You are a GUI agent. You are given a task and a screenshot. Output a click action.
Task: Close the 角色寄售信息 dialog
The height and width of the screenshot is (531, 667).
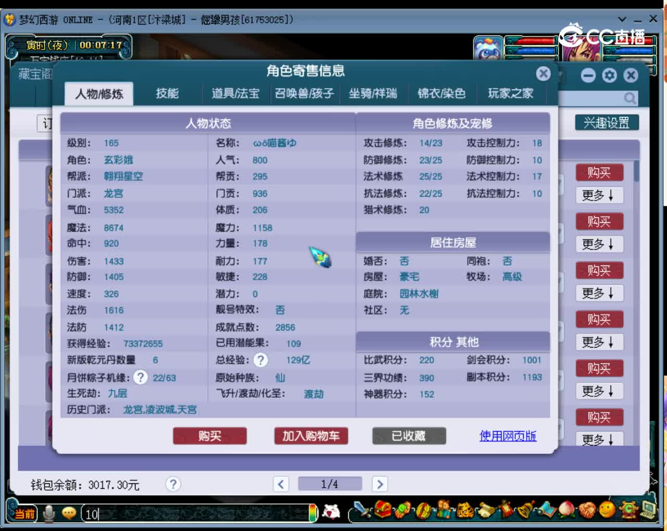point(543,73)
